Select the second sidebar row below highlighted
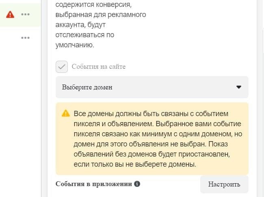The height and width of the screenshot is (197, 264). [20, 38]
